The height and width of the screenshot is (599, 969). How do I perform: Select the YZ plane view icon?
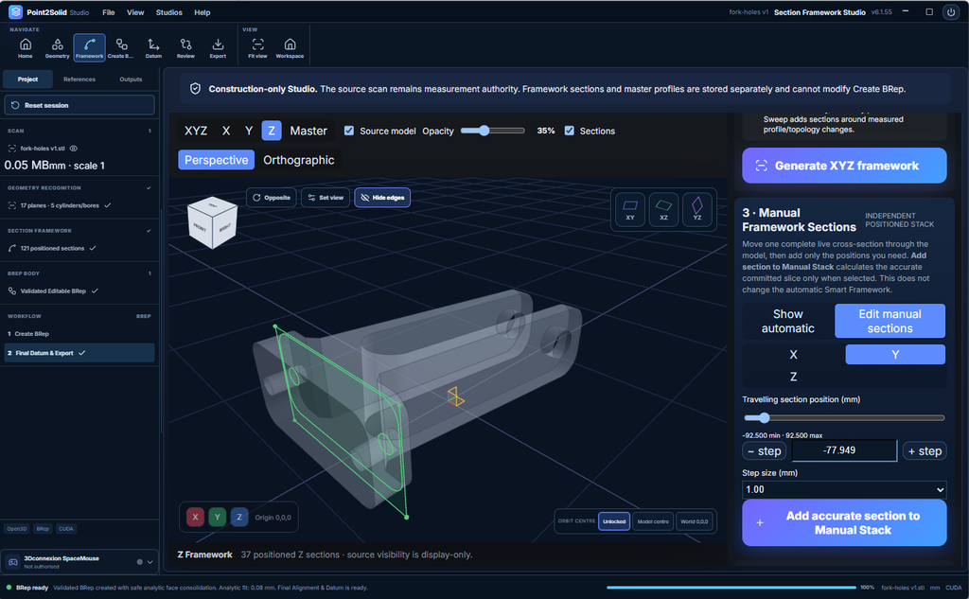(x=696, y=209)
